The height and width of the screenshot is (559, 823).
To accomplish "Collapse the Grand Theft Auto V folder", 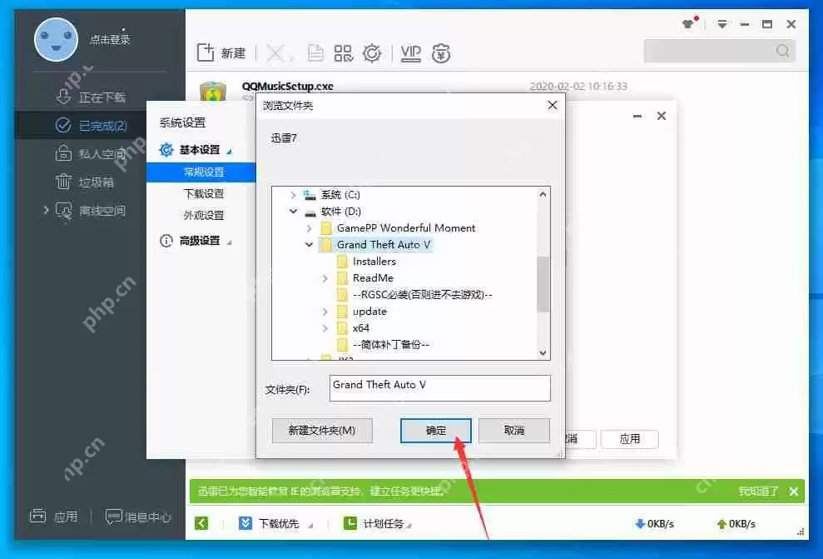I will click(310, 244).
